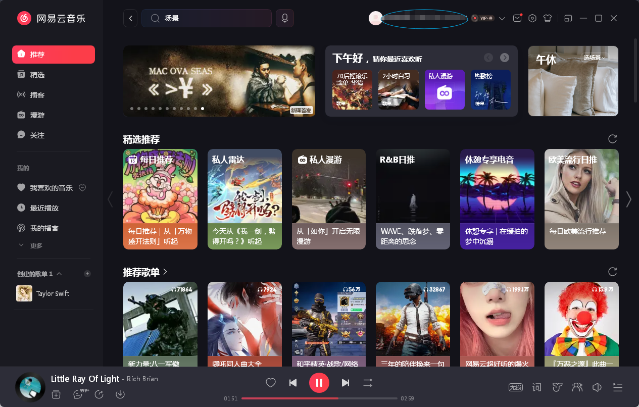Refresh the 精选推荐 section
639x407 pixels.
[x=613, y=139]
